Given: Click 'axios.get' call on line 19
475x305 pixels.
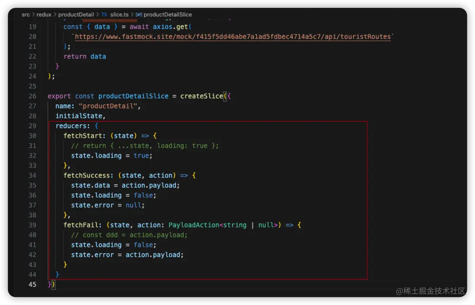Looking at the screenshot, I should point(170,27).
